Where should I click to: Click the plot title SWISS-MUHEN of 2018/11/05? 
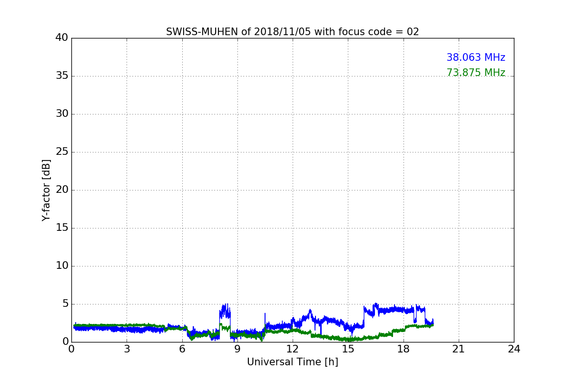tap(292, 32)
